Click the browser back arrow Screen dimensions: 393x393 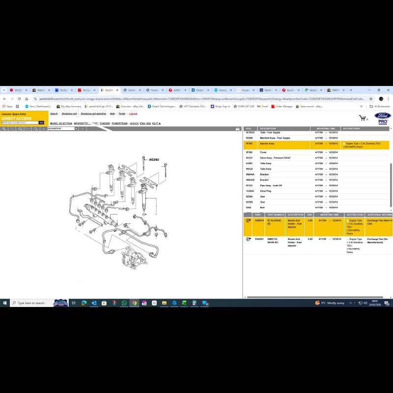pyautogui.click(x=4, y=99)
